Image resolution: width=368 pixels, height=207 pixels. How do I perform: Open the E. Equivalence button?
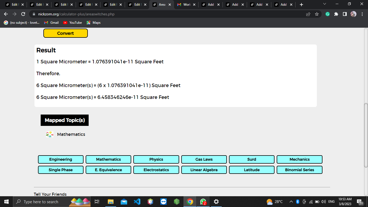point(108,170)
